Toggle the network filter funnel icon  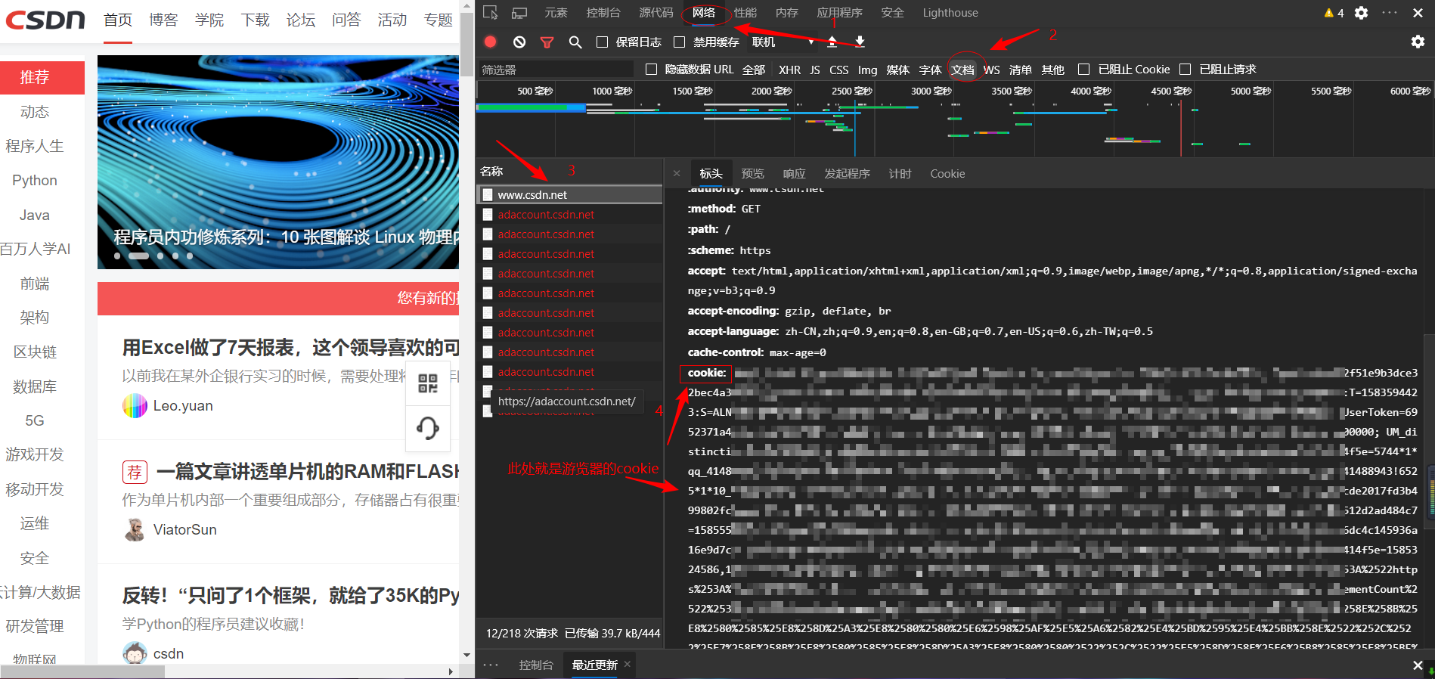[x=547, y=42]
